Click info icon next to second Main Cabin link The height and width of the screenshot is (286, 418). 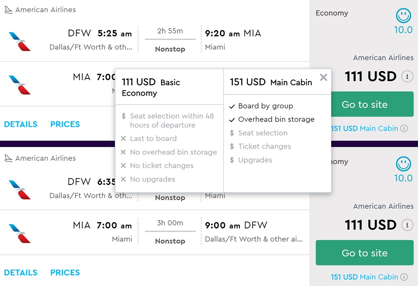[x=404, y=277]
